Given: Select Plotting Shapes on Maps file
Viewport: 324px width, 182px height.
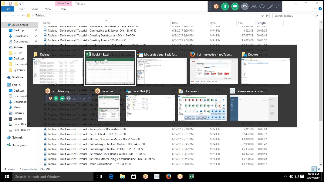Looking at the screenshot, I should [94, 139].
